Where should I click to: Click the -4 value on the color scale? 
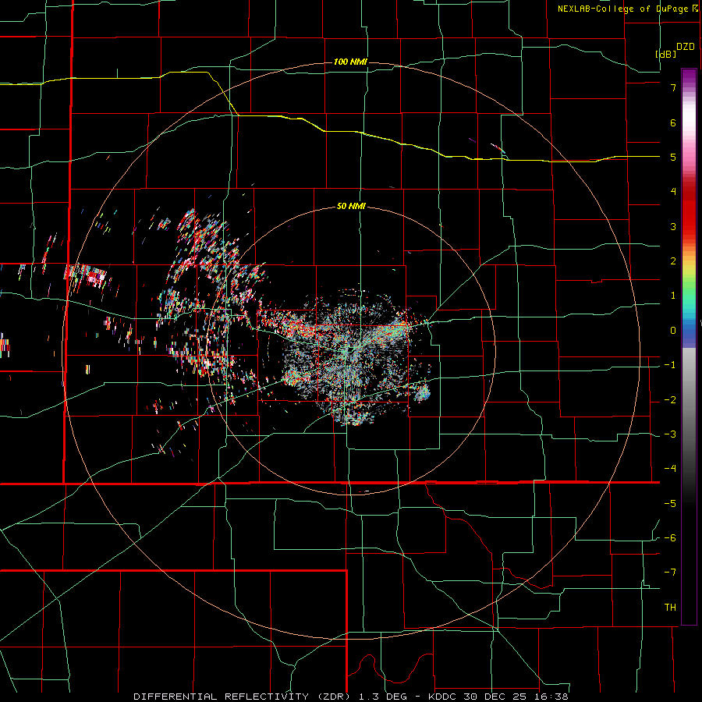[x=670, y=469]
